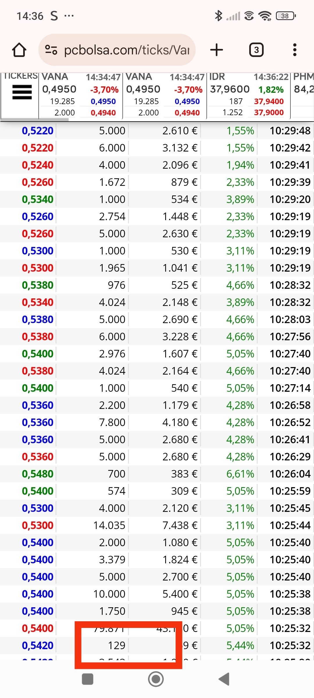314x698 pixels.
Task: Select the 2.200 volume cell
Action: pos(112,405)
